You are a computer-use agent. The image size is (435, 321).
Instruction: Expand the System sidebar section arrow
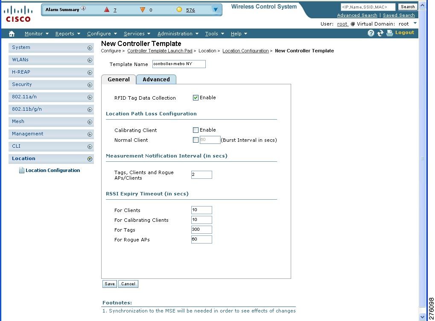(x=90, y=48)
